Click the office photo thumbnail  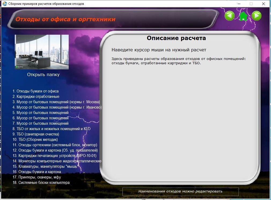pos(42,52)
